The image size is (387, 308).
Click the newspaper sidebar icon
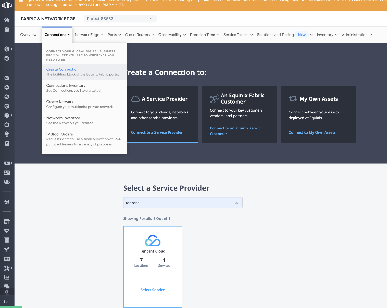coord(7,259)
